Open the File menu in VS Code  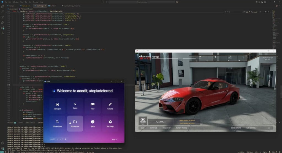coord(6,2)
